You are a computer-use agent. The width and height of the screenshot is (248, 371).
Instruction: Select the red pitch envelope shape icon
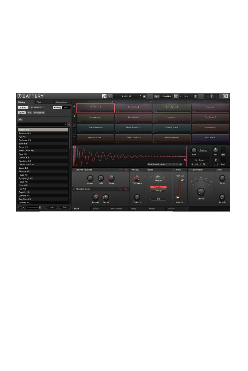pos(126,189)
